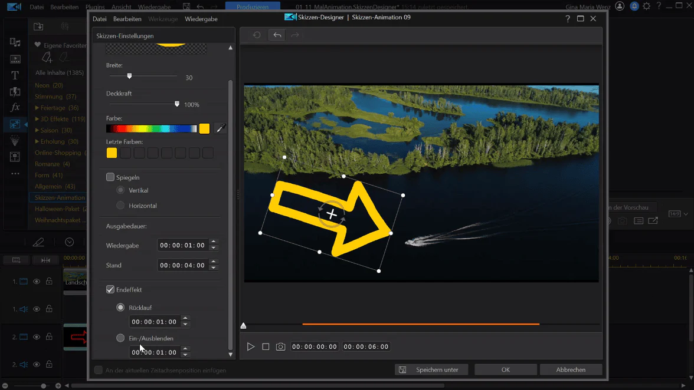Viewport: 694px width, 390px height.
Task: Play the sketch animation preview
Action: pos(250,347)
